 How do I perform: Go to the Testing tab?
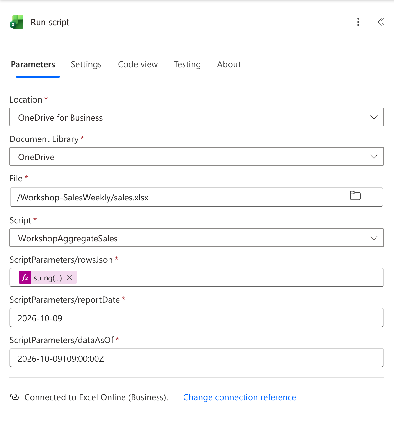click(x=187, y=64)
